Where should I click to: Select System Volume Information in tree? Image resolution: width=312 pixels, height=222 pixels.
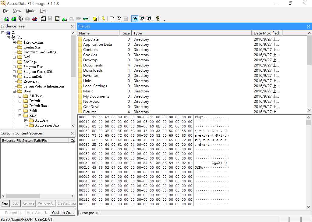[x=44, y=86]
